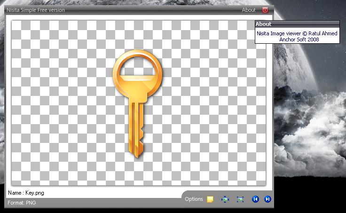Click the About popup header bar
This screenshot has height=213, width=346.
(x=297, y=24)
